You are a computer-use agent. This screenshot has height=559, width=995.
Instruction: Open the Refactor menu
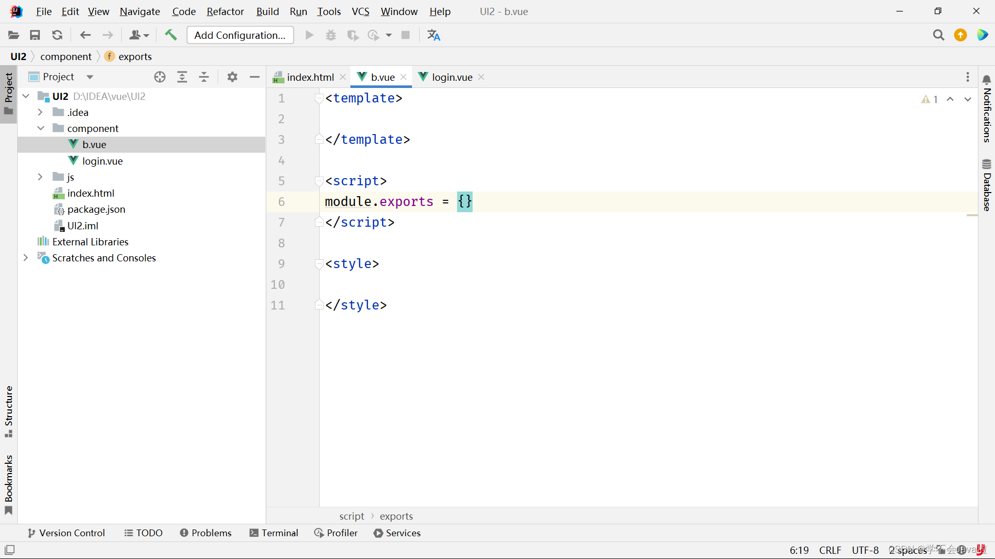pyautogui.click(x=225, y=11)
